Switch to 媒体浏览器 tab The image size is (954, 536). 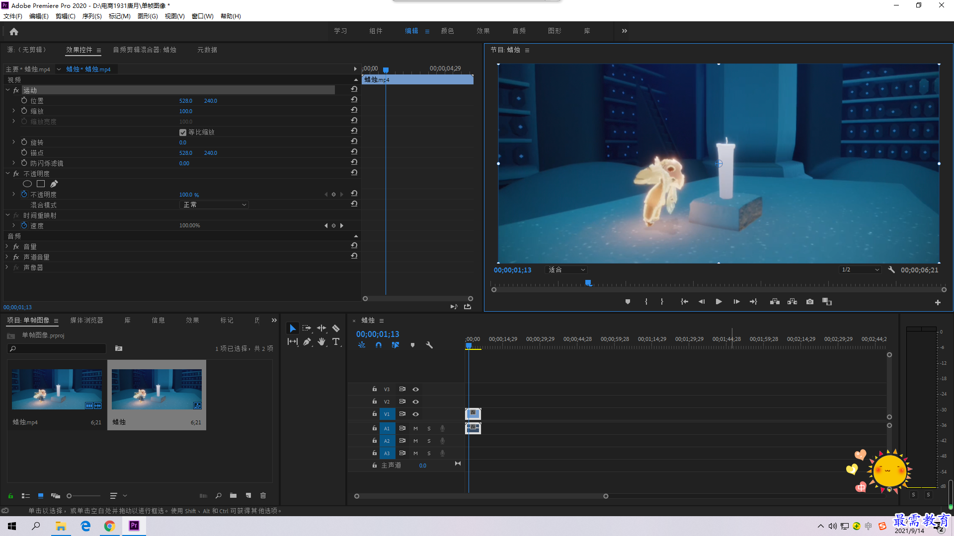pos(86,320)
